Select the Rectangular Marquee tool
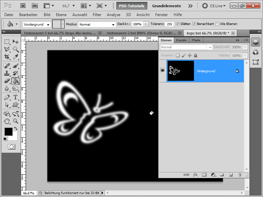Image resolution: width=263 pixels, height=197 pixels. coord(7,41)
